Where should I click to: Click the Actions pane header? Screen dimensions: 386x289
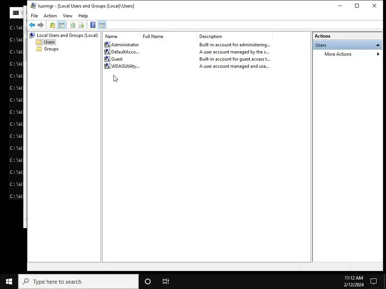pos(347,36)
